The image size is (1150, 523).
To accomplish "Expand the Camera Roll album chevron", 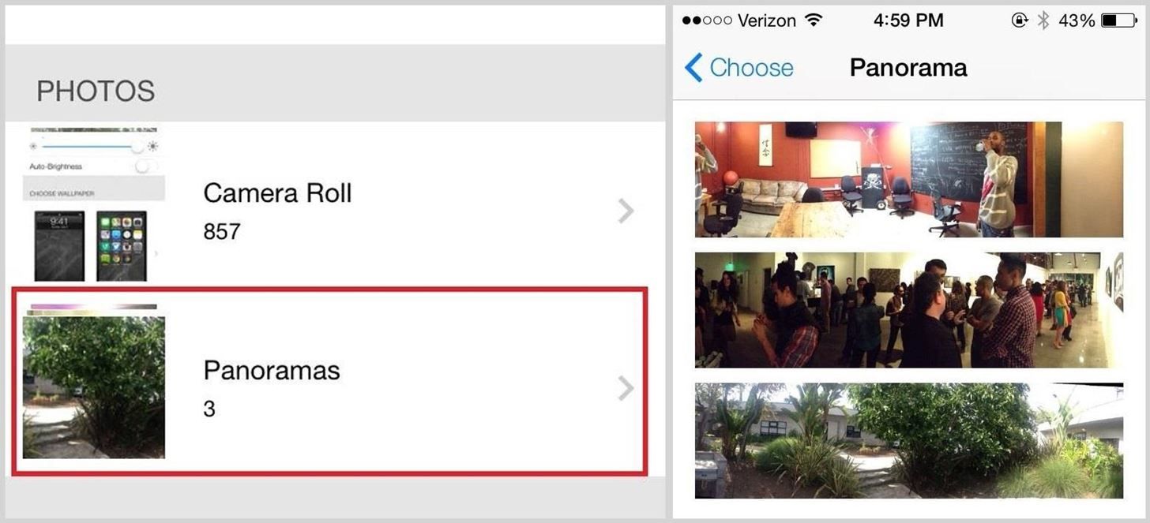I will [x=626, y=211].
